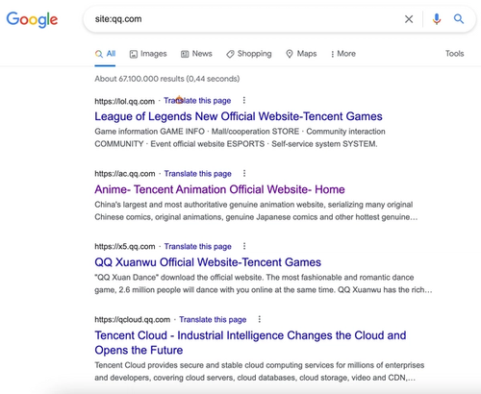Screen dimensions: 481x394
Task: Click the https://ac.qq.com URL text
Action: [x=125, y=174]
